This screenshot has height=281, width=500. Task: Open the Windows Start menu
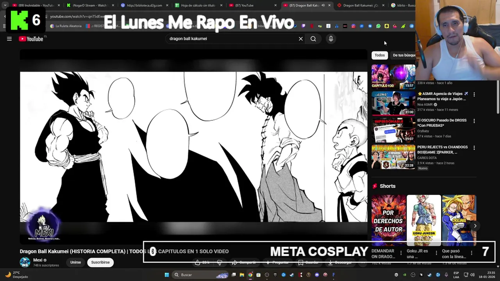(x=167, y=275)
